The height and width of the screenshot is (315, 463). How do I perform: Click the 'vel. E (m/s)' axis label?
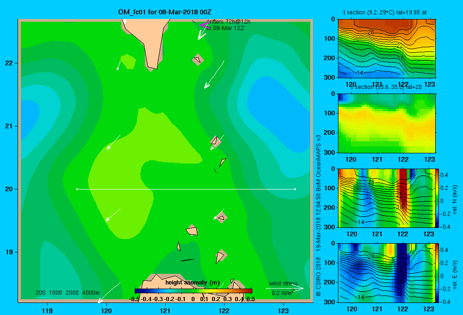click(x=455, y=274)
